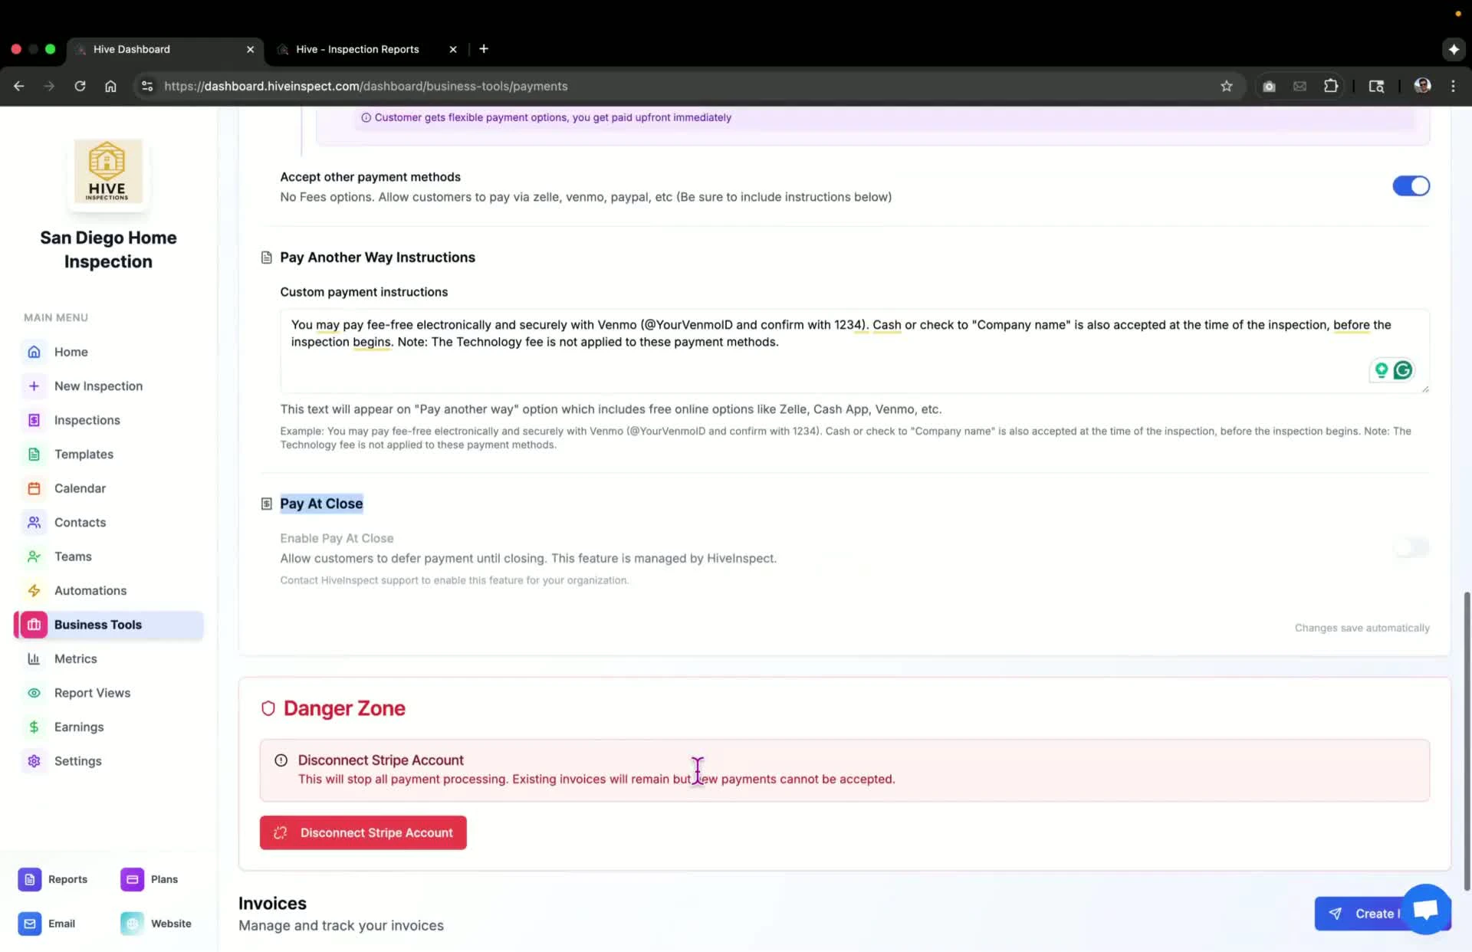Select the Pay At Close heading
The image size is (1472, 952).
pyautogui.click(x=321, y=504)
